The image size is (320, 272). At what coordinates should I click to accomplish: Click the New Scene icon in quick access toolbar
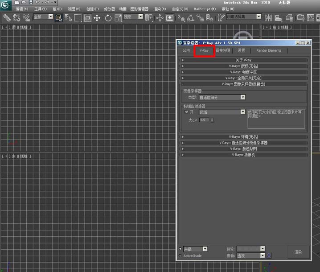click(x=17, y=2)
